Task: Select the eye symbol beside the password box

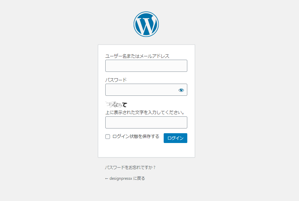Action: coord(181,90)
